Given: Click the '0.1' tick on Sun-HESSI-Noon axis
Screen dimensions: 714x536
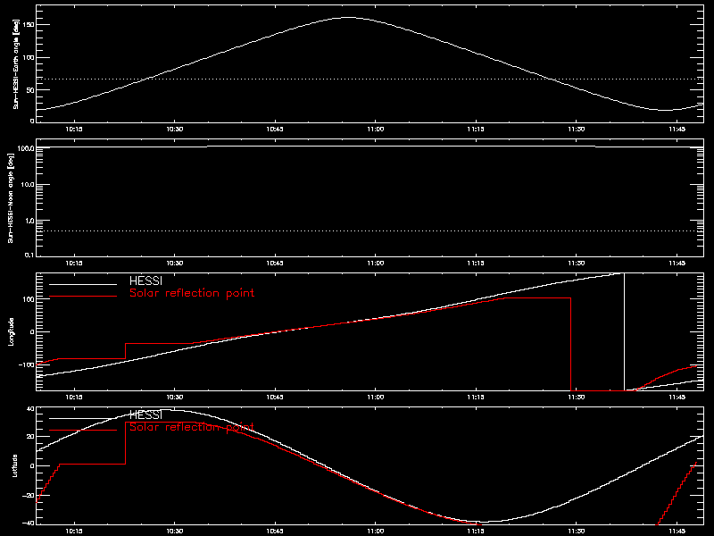Looking at the screenshot, I should [x=29, y=255].
